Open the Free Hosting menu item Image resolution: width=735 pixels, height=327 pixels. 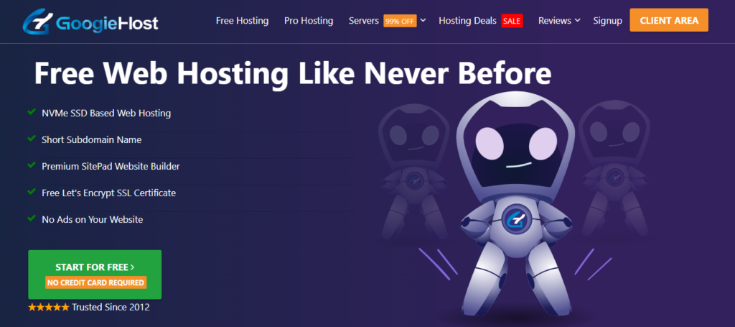tap(243, 21)
